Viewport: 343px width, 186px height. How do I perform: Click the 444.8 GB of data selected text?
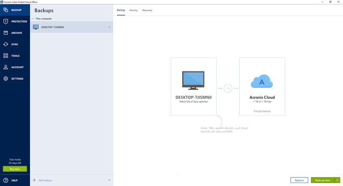(193, 102)
